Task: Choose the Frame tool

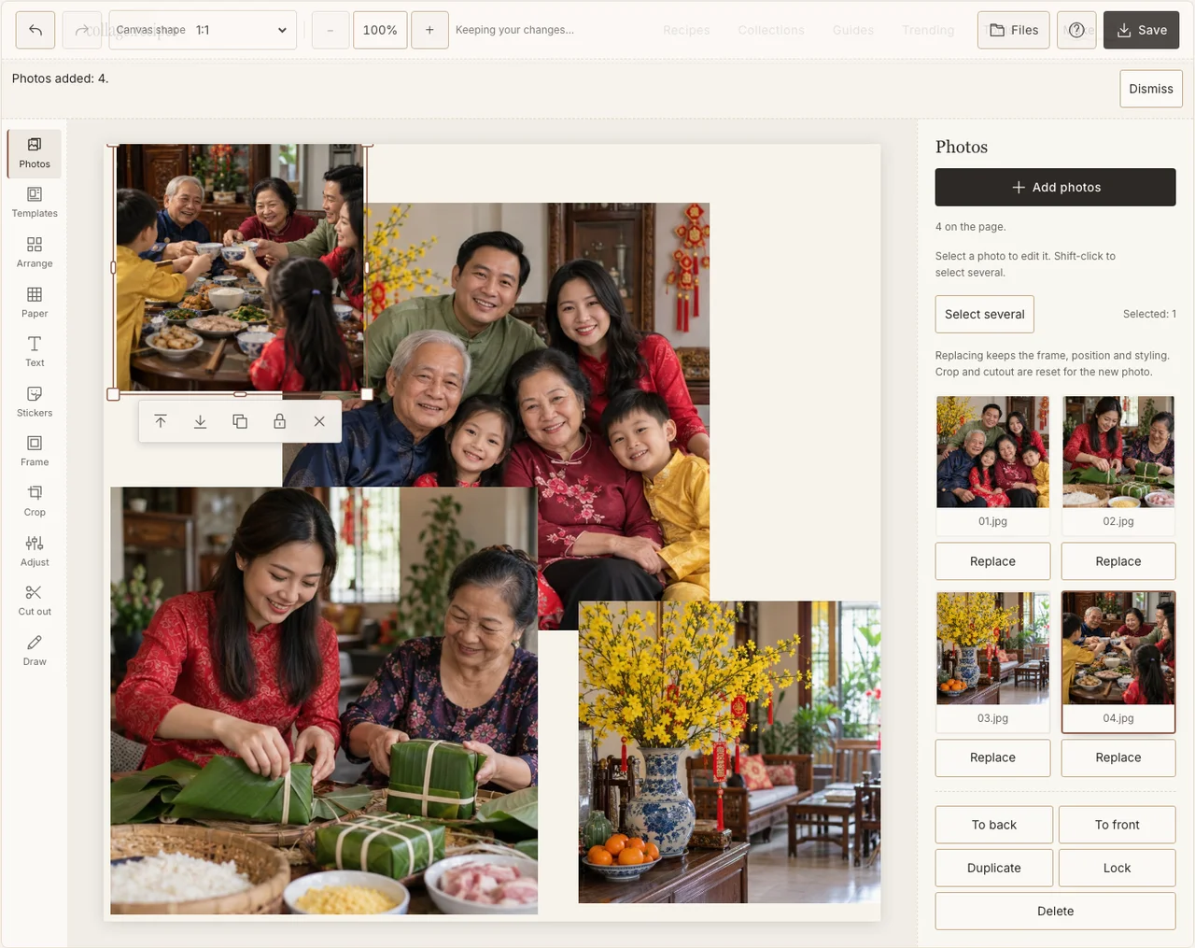Action: pos(35,451)
